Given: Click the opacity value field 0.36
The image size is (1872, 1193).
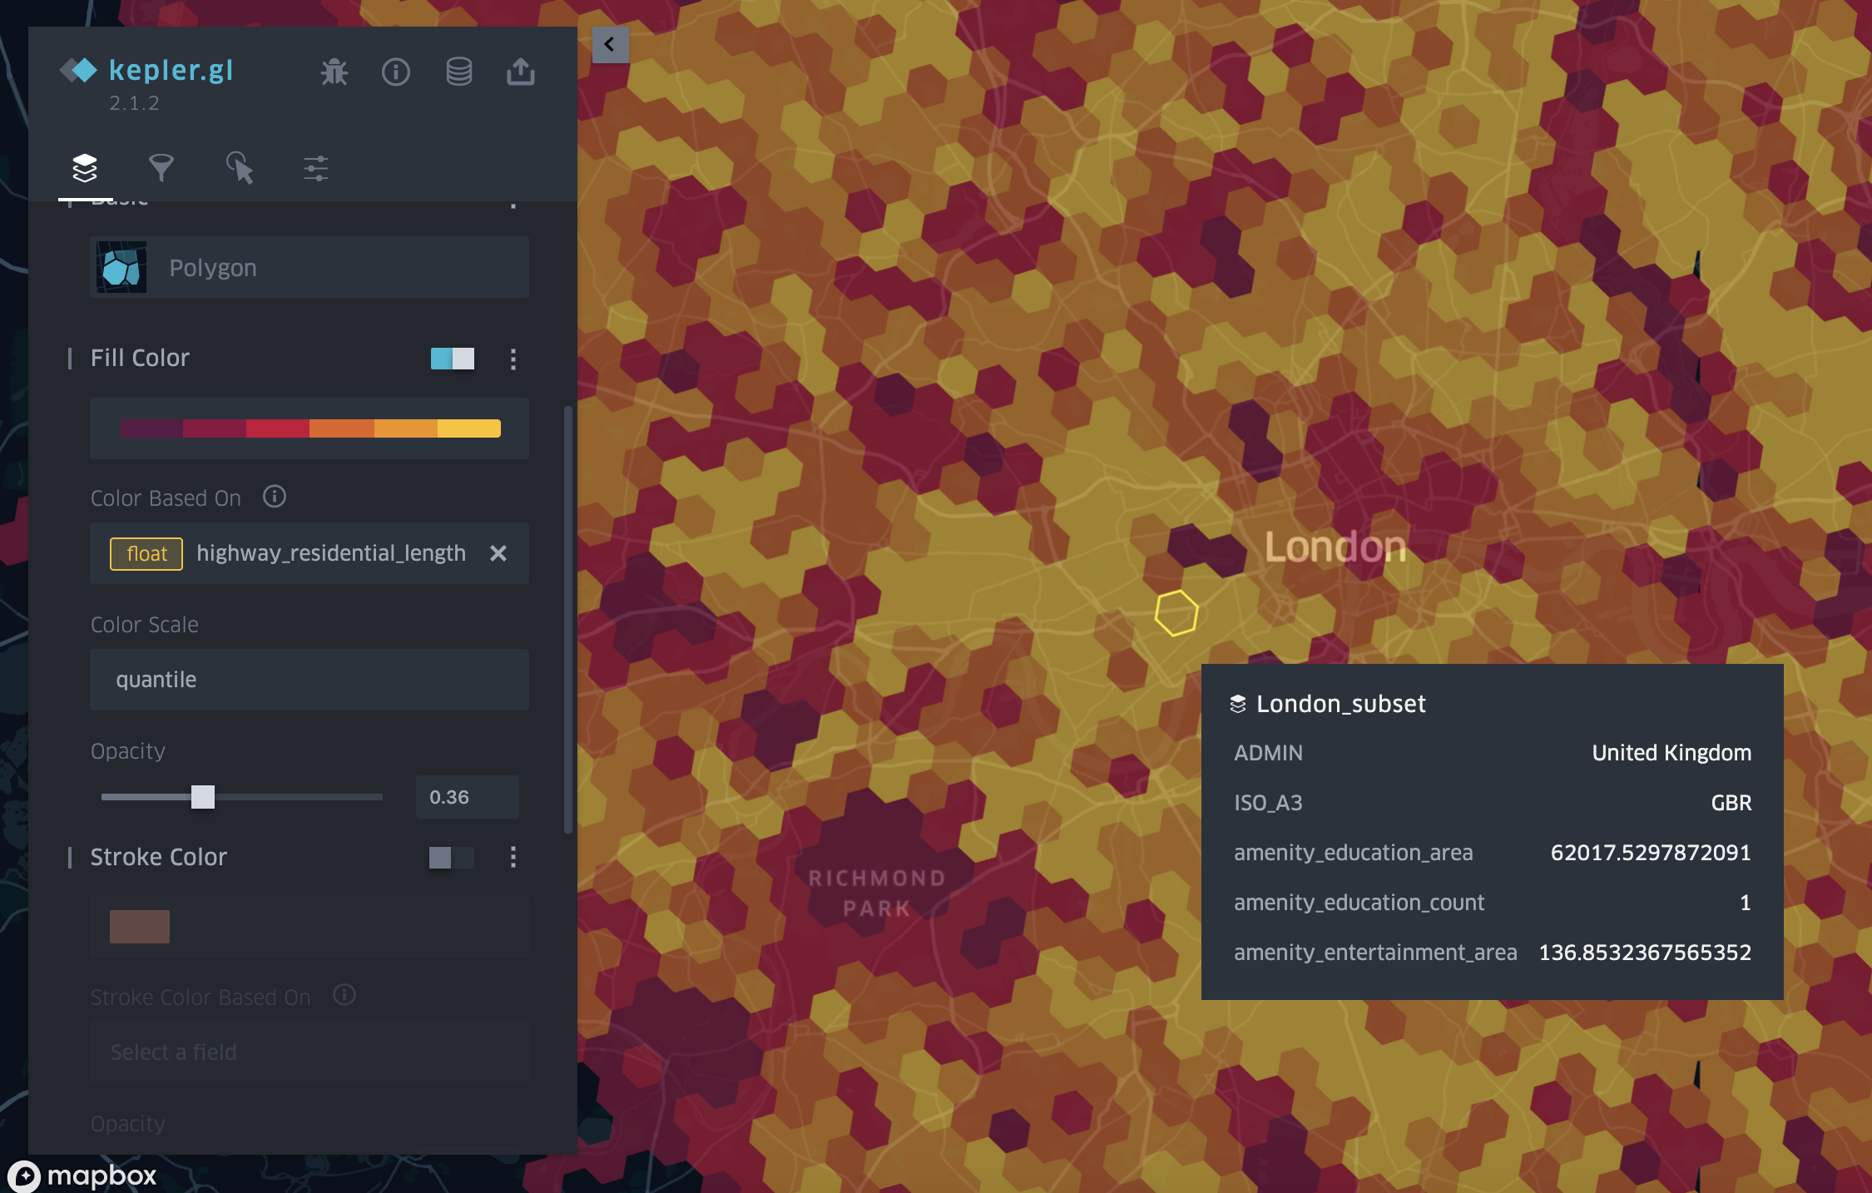Looking at the screenshot, I should click(467, 797).
